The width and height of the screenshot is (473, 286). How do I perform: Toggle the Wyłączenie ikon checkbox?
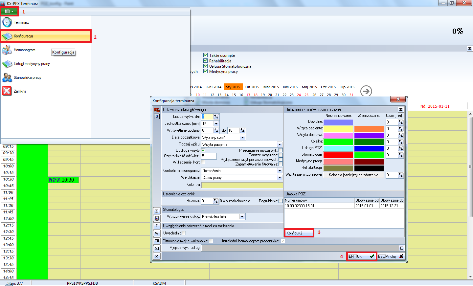point(203,162)
